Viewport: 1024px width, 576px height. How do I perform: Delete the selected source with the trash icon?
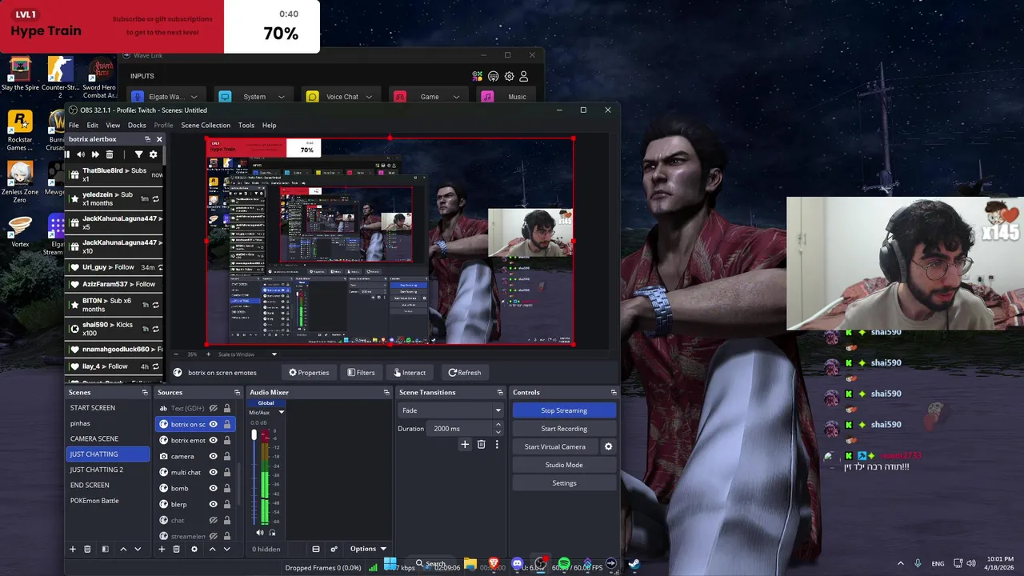point(176,549)
